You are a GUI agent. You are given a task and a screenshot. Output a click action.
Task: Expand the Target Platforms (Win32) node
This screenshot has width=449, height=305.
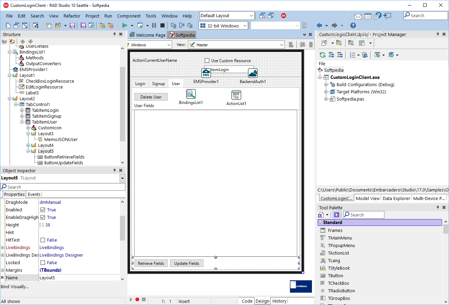tap(326, 92)
